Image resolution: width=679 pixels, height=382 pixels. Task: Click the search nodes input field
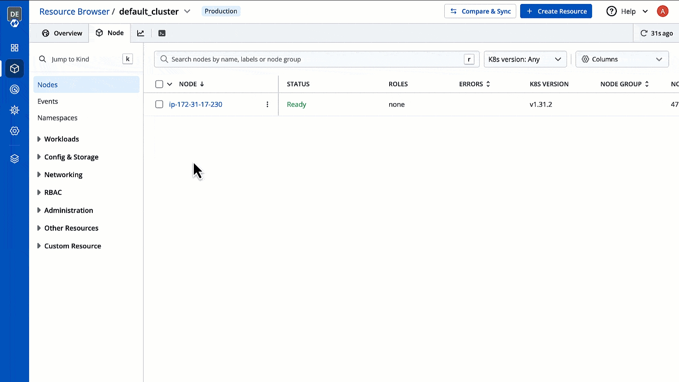point(311,59)
